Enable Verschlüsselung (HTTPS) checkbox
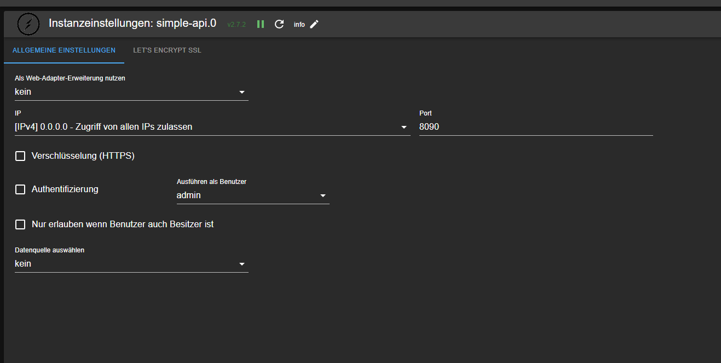The image size is (721, 363). (20, 156)
